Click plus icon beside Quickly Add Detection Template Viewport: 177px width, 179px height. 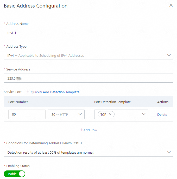28,92
